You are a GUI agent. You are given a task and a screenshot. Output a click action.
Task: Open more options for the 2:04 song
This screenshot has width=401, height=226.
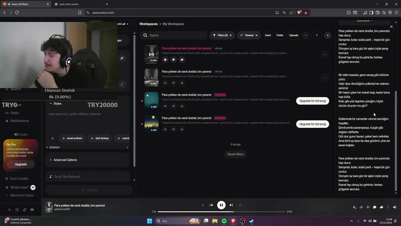[x=325, y=54]
